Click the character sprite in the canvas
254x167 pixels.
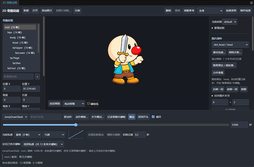click(125, 59)
